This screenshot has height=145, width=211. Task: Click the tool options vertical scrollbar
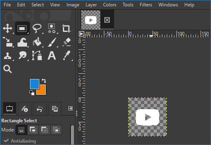[x=72, y=135]
